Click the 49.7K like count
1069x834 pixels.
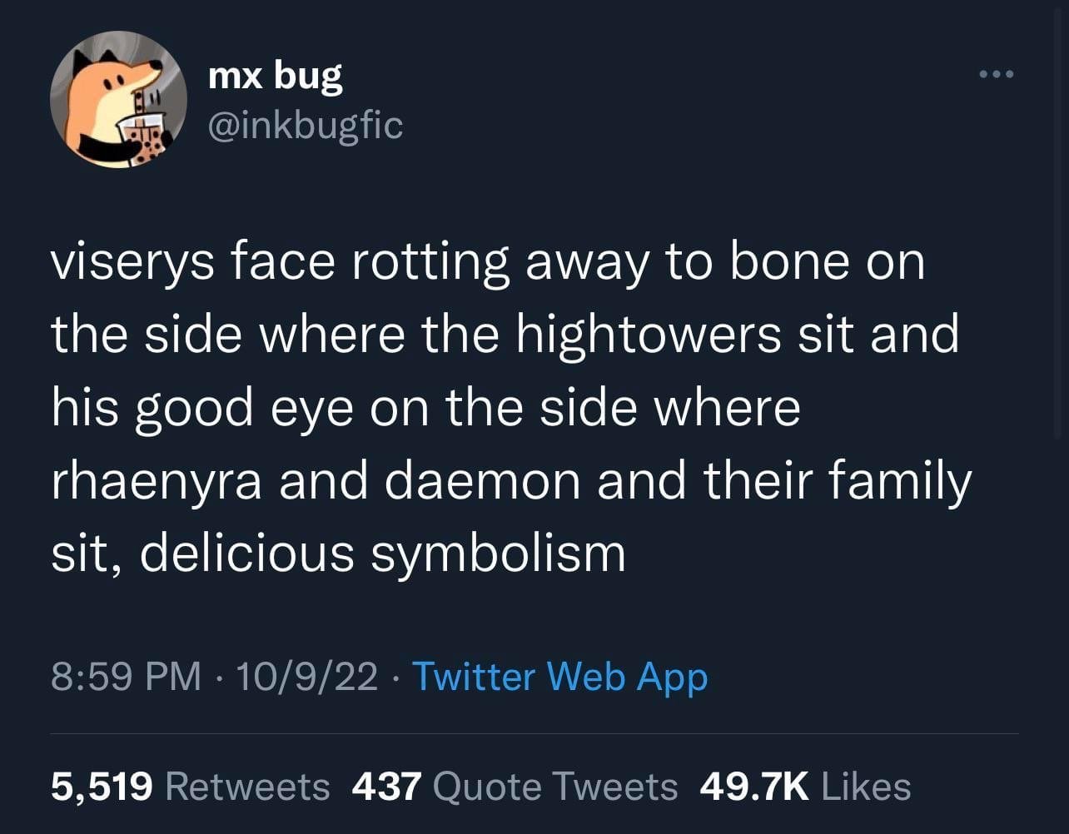(753, 787)
